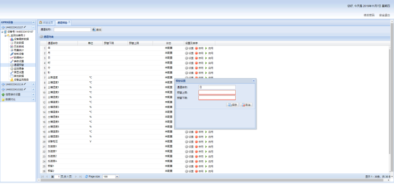Click the 设置 gear icon in row 年
The image size is (394, 188).
(187, 48)
